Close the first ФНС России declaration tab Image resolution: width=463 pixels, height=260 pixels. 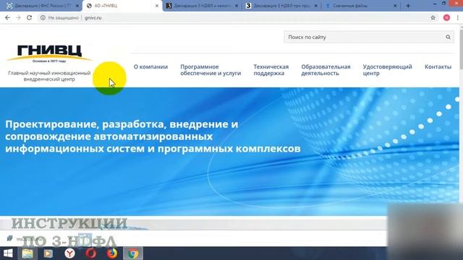click(x=77, y=6)
